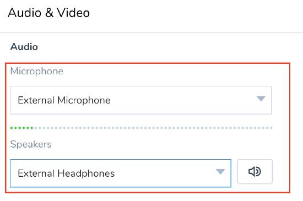This screenshot has height=201, width=303.
Task: Play a test sound through the speakers
Action: point(255,171)
